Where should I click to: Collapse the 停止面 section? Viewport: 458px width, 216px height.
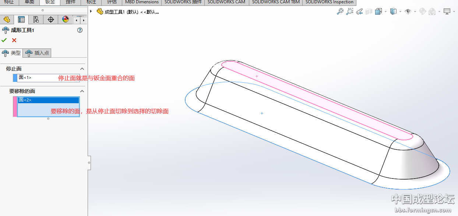click(82, 69)
